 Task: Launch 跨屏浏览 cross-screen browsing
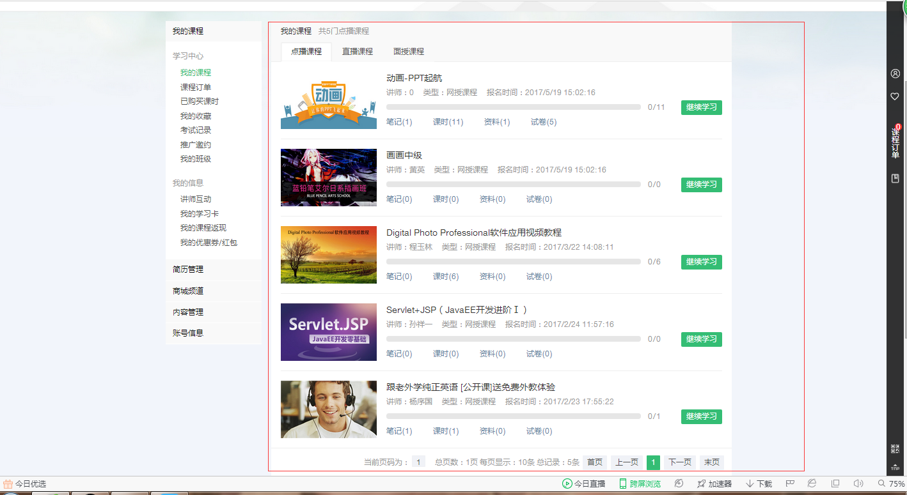pyautogui.click(x=642, y=484)
